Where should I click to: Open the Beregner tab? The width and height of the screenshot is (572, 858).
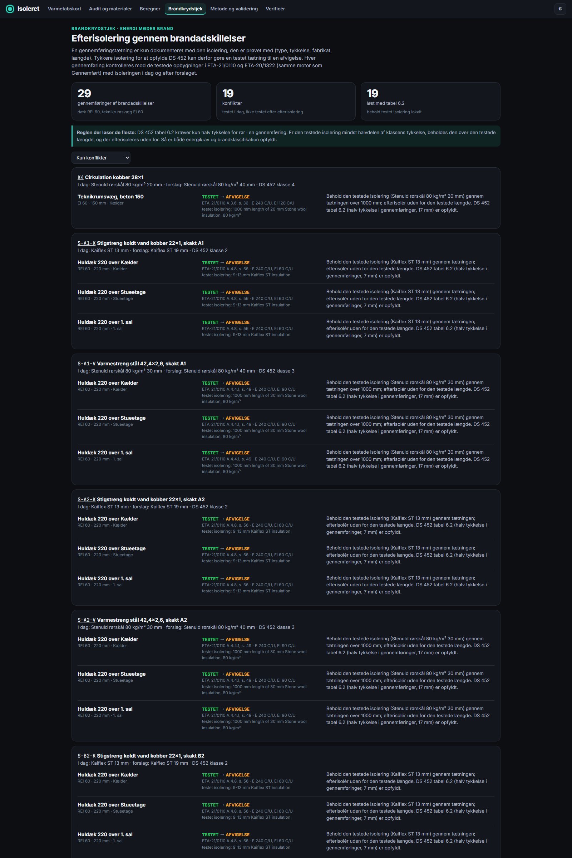pos(150,9)
